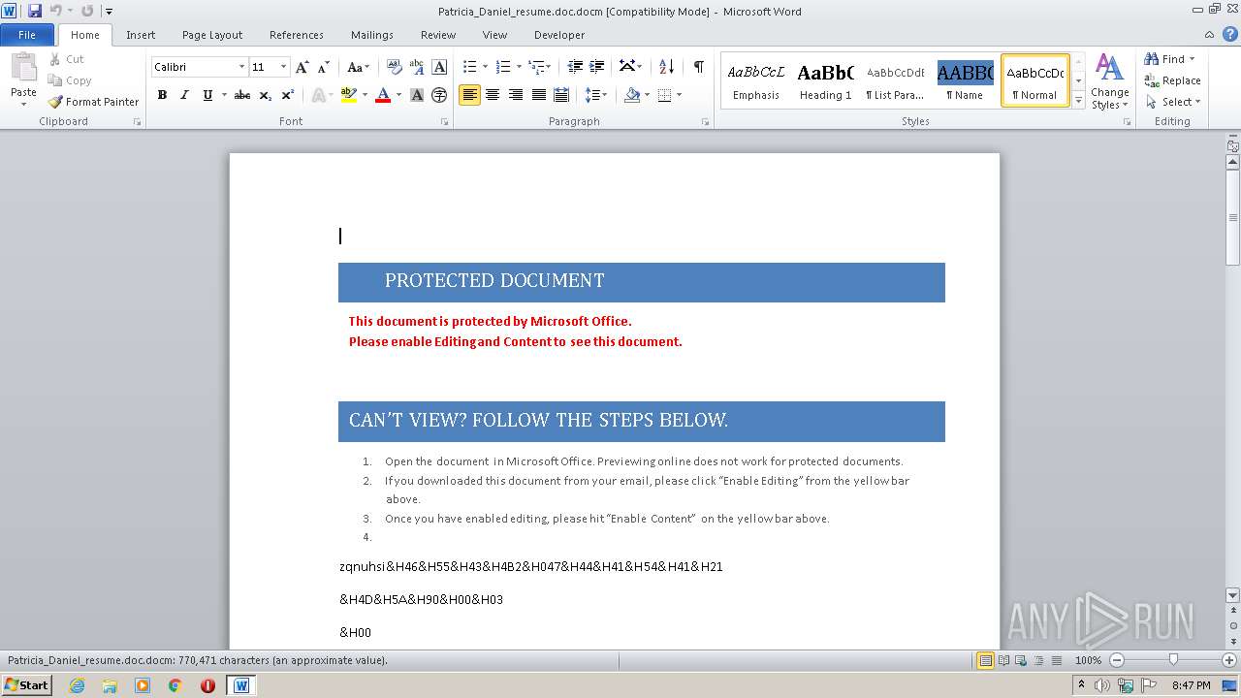Click the Justify alignment icon

click(x=537, y=95)
